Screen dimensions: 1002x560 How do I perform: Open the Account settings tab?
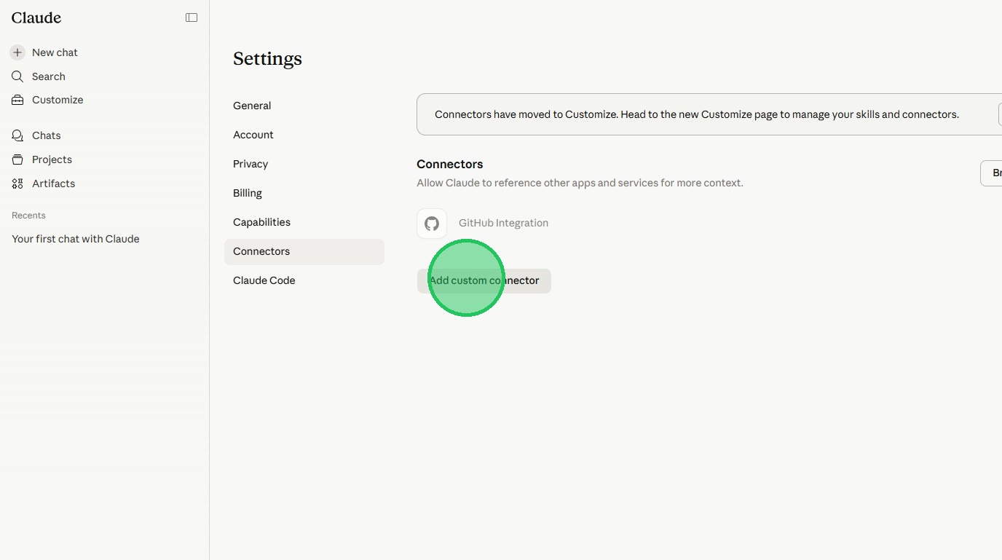click(304, 135)
